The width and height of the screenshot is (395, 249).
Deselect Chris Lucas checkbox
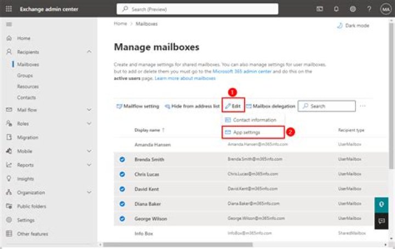(122, 174)
